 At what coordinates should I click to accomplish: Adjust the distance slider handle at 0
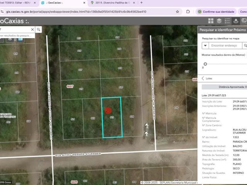pyautogui.click(x=205, y=64)
